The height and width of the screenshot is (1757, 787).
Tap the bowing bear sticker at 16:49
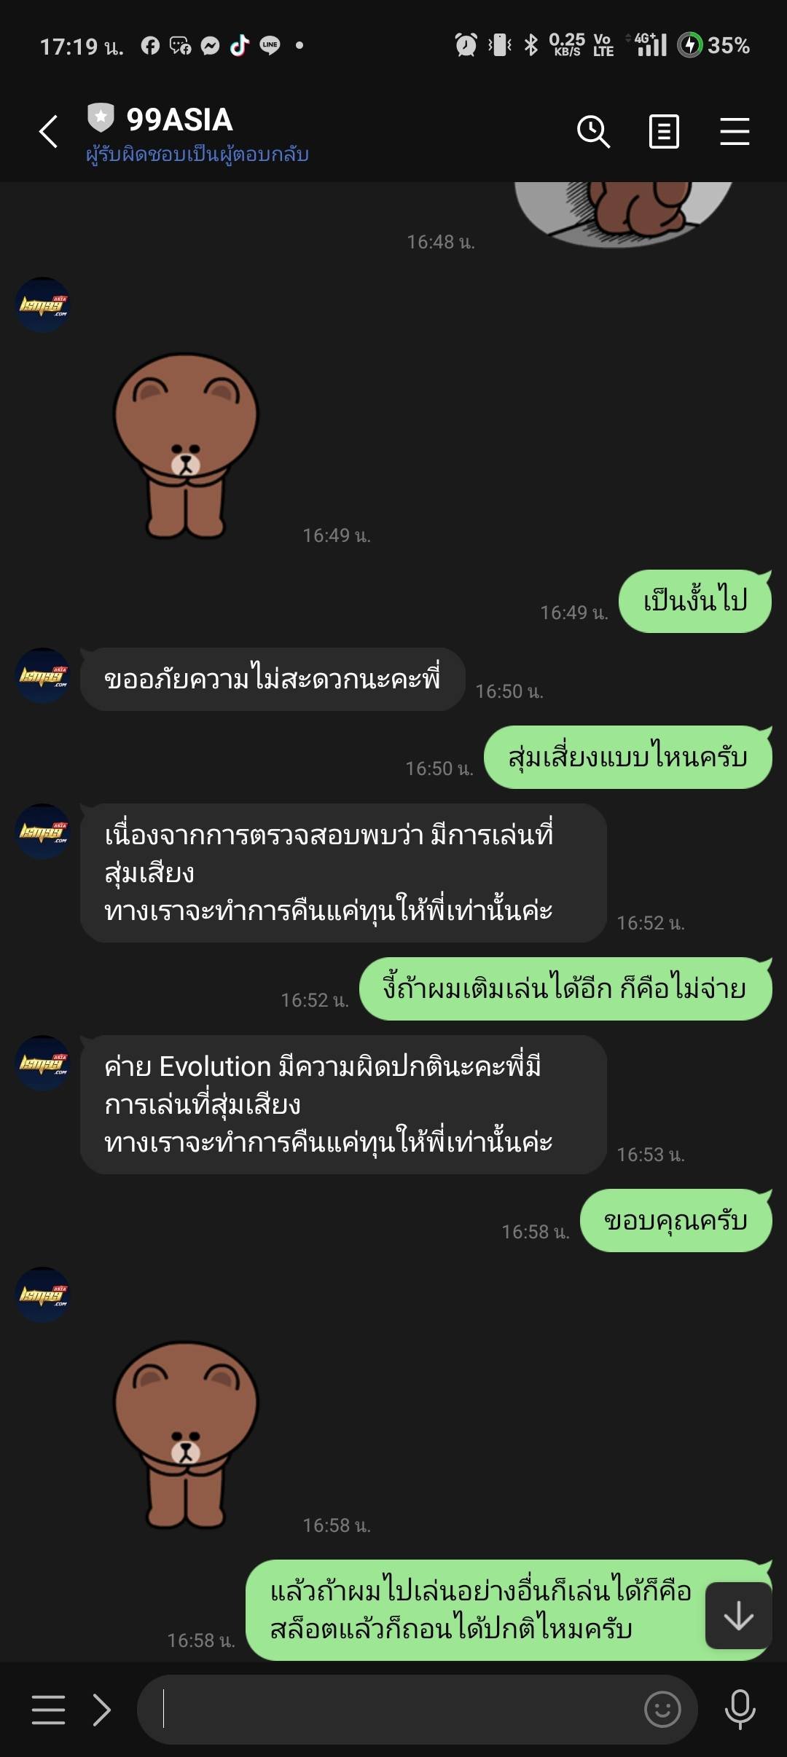tap(186, 447)
